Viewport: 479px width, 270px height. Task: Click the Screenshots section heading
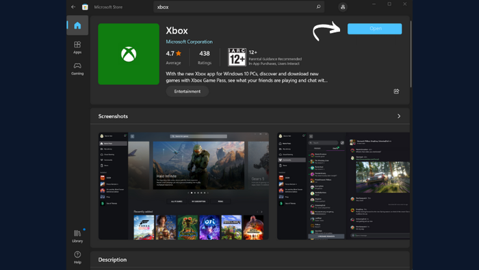(x=113, y=116)
